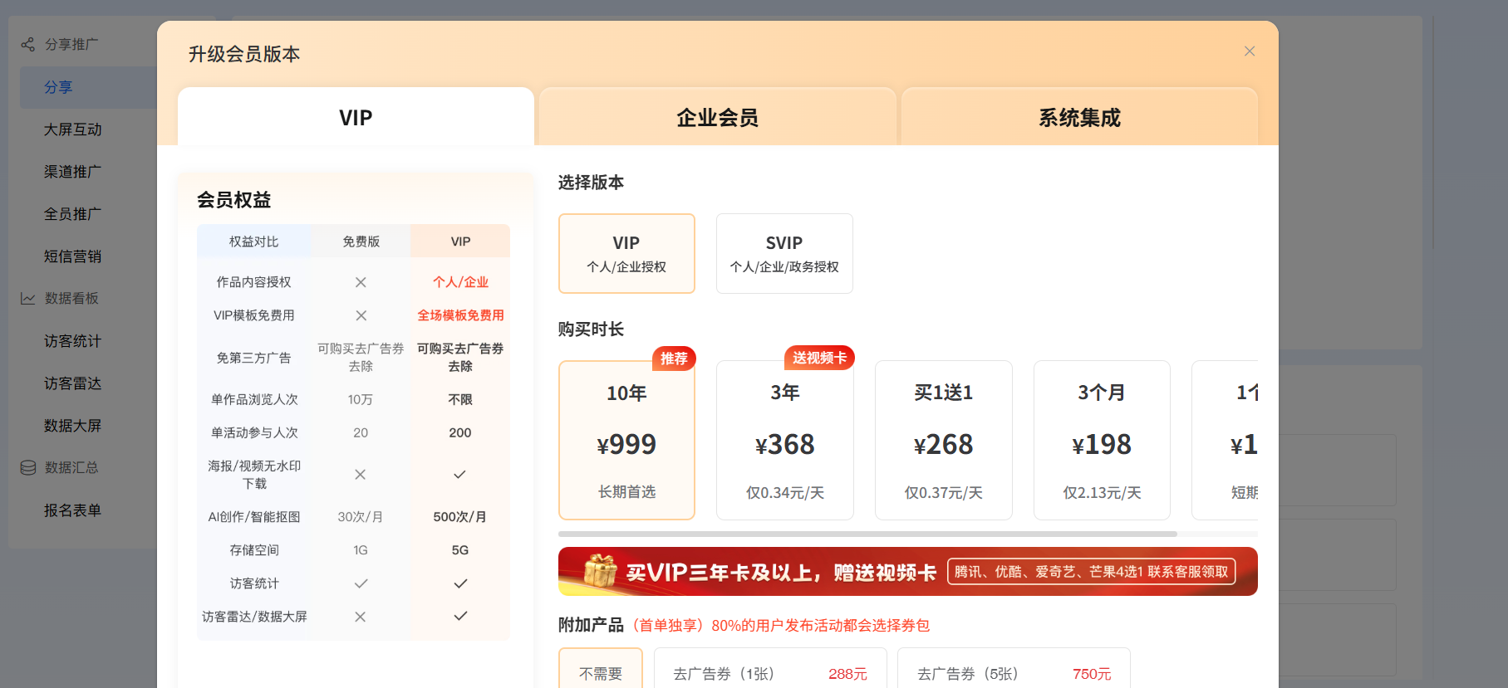Screen dimensions: 1508x688
Task: Switch to the 系统集成 tab
Action: pos(1078,118)
